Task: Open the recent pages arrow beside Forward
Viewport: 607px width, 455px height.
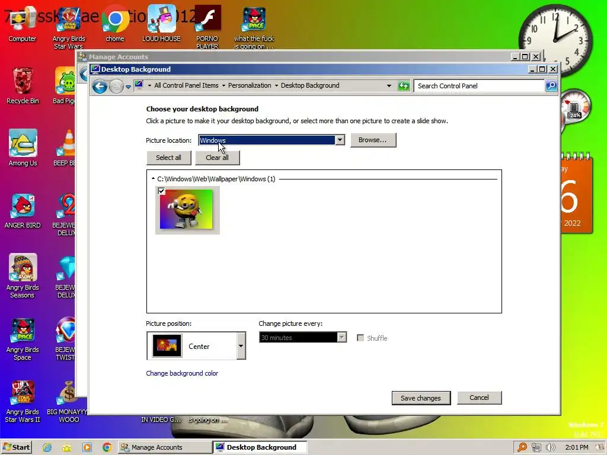Action: 128,86
